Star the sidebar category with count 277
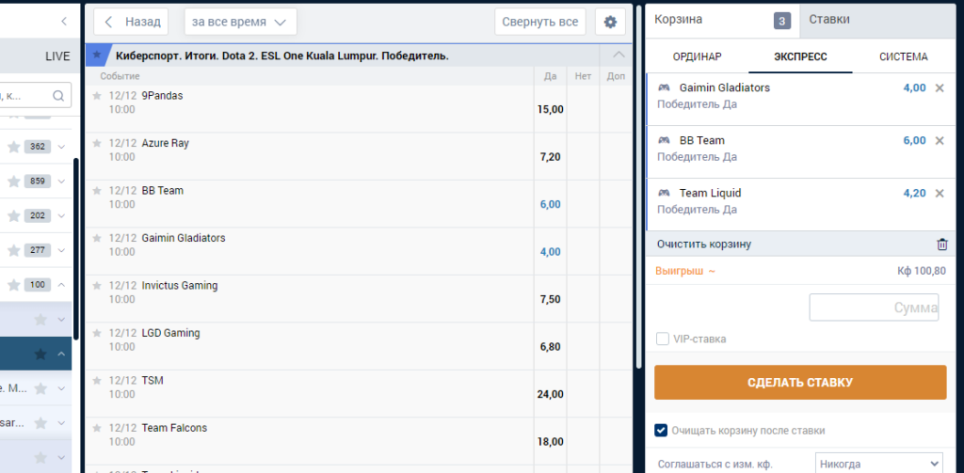The width and height of the screenshot is (964, 473). click(x=13, y=250)
